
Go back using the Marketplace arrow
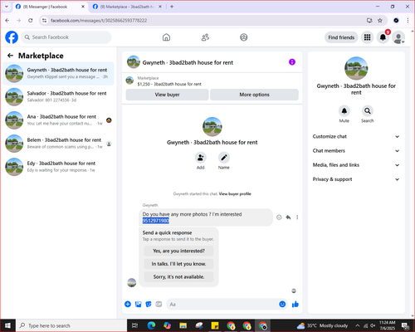click(x=11, y=56)
